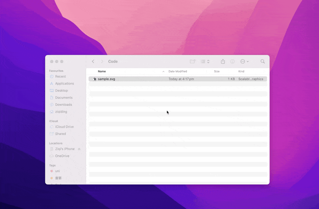
Task: Go back with the left arrow
Action: tap(93, 61)
